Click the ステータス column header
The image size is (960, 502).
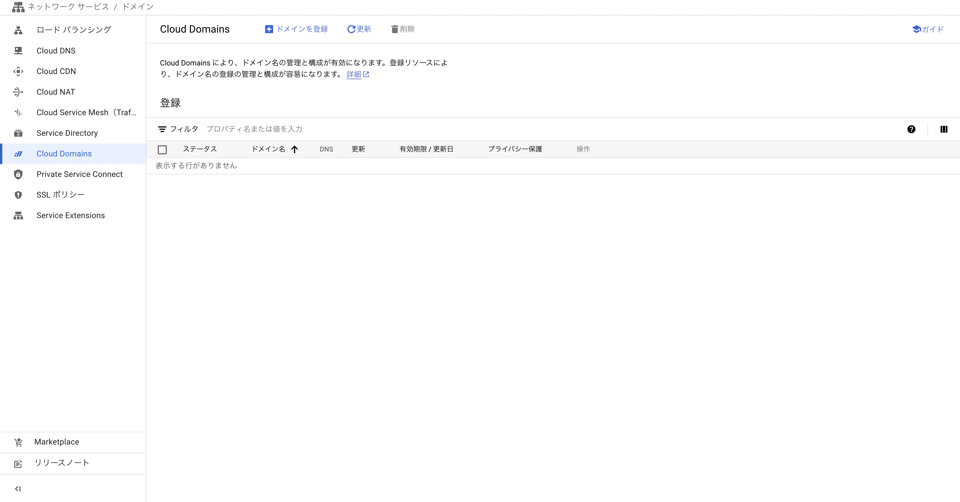point(200,149)
